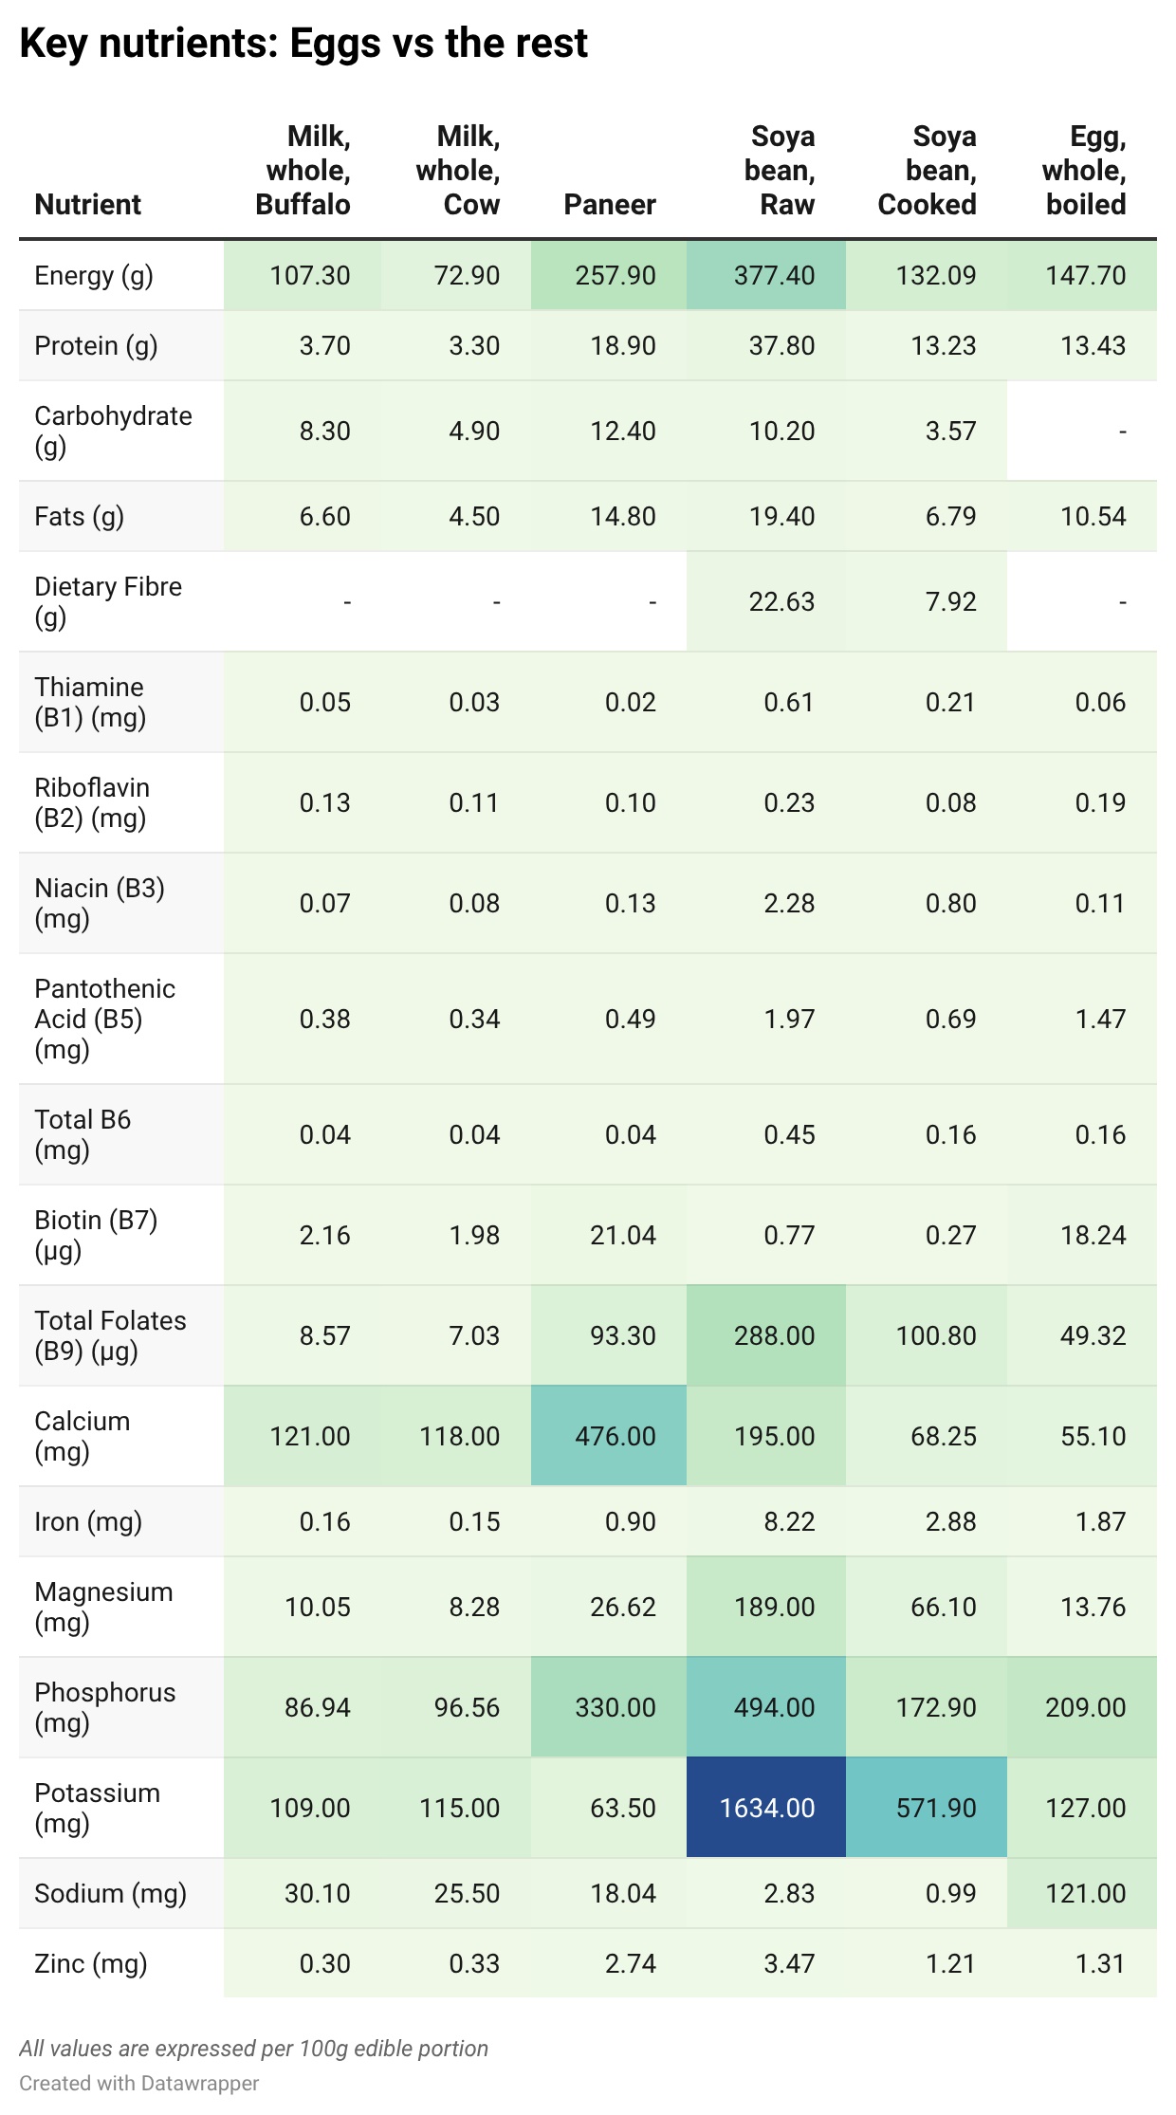The width and height of the screenshot is (1176, 2115).
Task: Select the Paneer column header
Action: pyautogui.click(x=610, y=205)
